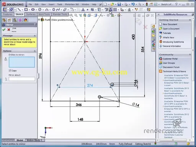Confirm Mirror with the green checkmark
Viewport: 196px width, 147px height.
4,29
